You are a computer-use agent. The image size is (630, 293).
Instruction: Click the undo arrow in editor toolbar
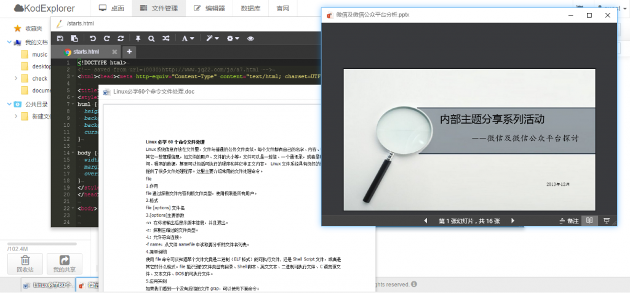point(93,38)
